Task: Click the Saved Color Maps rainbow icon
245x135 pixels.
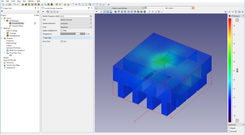Action: (4, 65)
